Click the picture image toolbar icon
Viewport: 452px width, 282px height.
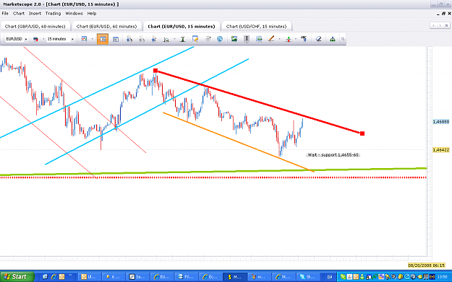pyautogui.click(x=234, y=39)
